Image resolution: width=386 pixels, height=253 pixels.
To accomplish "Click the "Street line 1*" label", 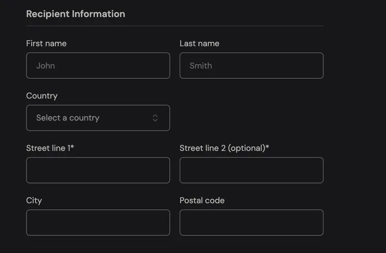I will [x=50, y=148].
